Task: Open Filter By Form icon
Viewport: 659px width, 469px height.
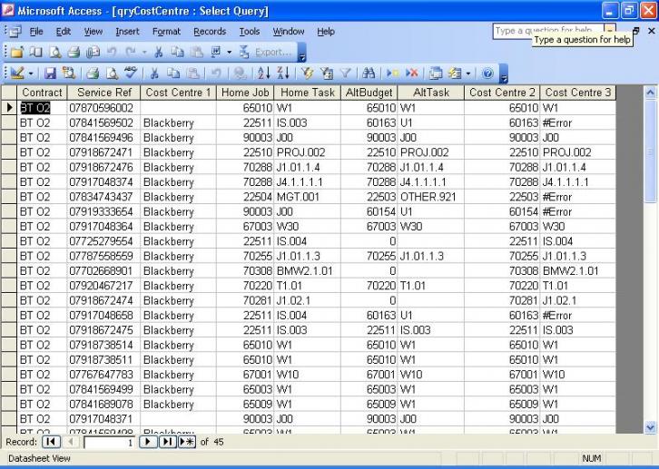Action: [x=327, y=73]
